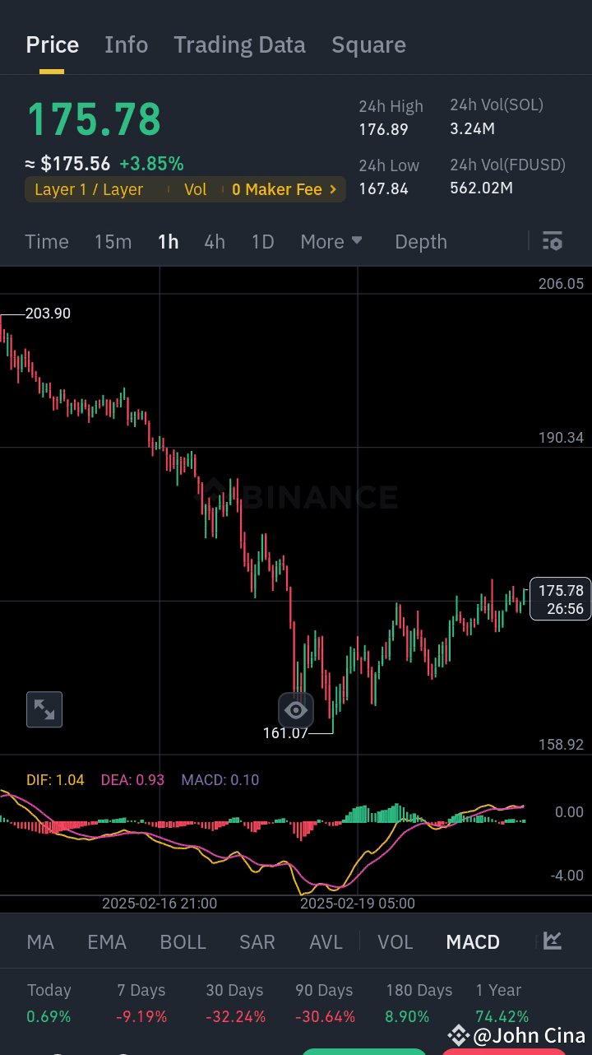
Task: Enable the VOL indicator
Action: (395, 941)
